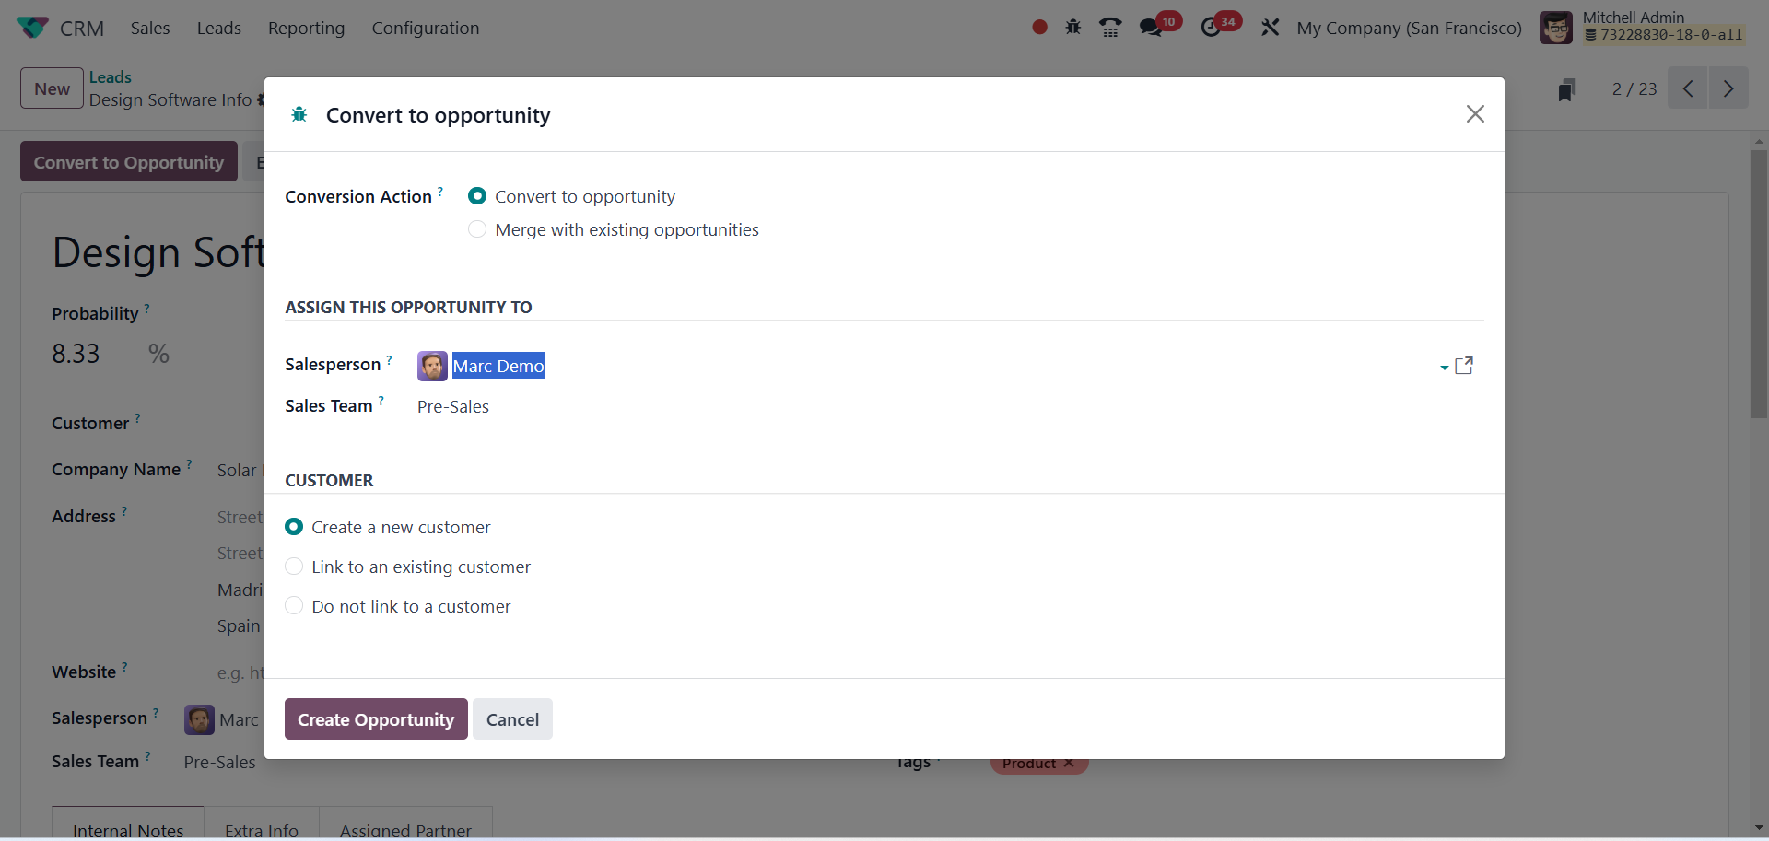The height and width of the screenshot is (841, 1769).
Task: Close the Convert to opportunity dialog
Action: point(1475,114)
